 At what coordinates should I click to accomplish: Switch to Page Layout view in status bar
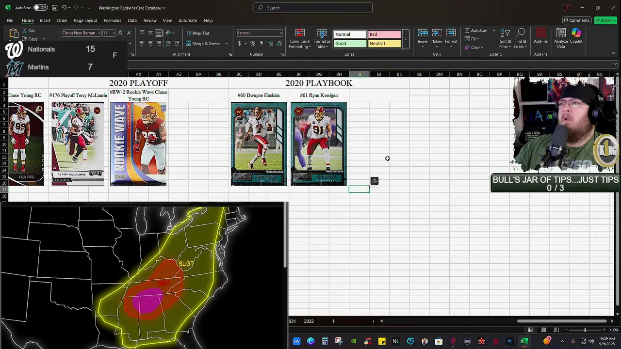(x=543, y=330)
